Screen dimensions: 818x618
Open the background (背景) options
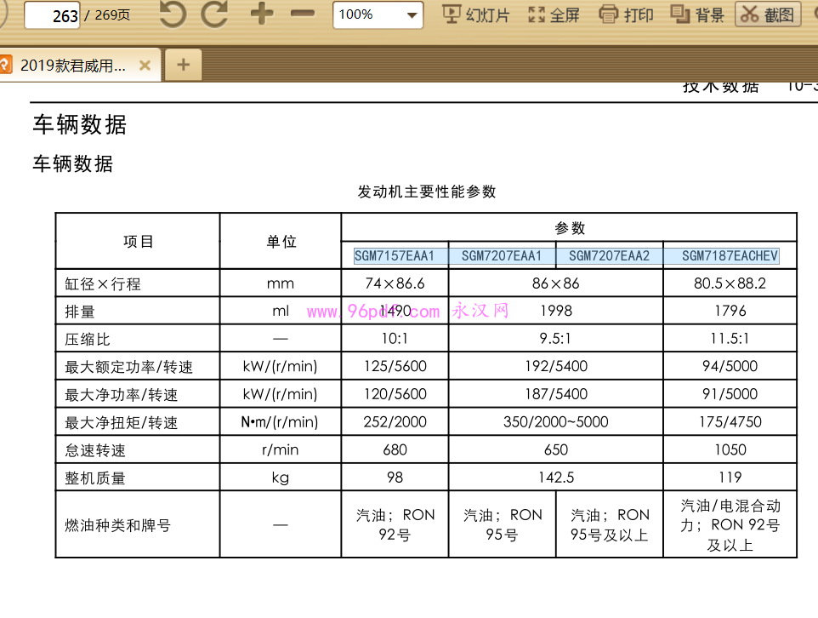pos(697,14)
